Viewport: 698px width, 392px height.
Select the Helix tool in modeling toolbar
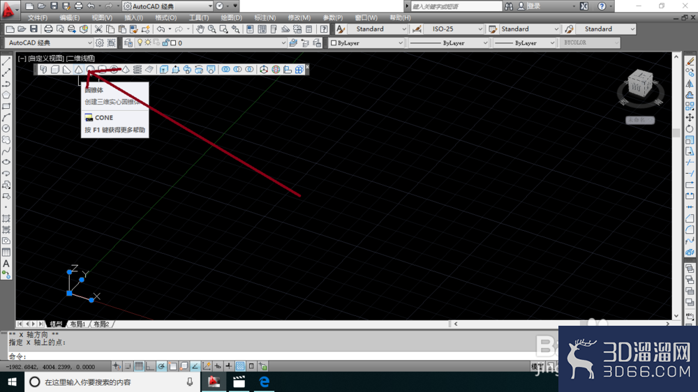pos(137,70)
